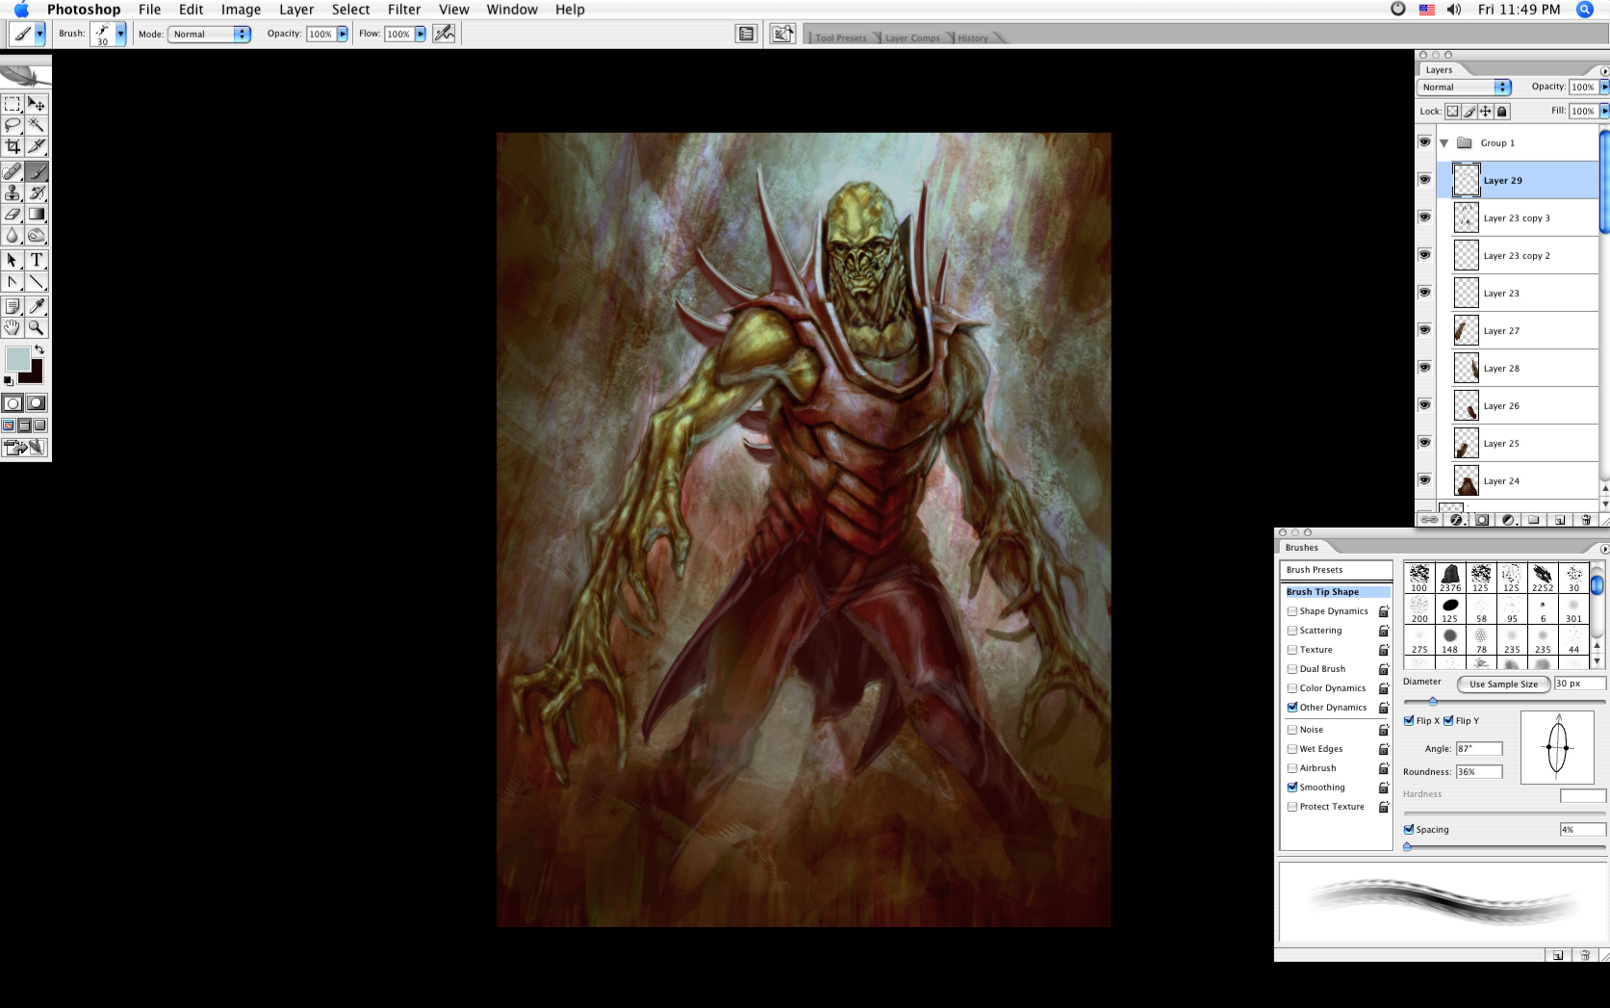Viewport: 1610px width, 1008px height.
Task: Jump to ImageReady button in toolbox
Action: tap(25, 447)
